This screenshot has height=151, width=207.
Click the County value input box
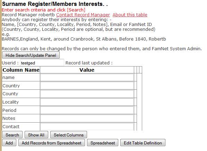tap(87, 94)
